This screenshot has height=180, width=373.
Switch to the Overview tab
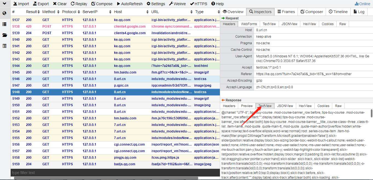233,12
